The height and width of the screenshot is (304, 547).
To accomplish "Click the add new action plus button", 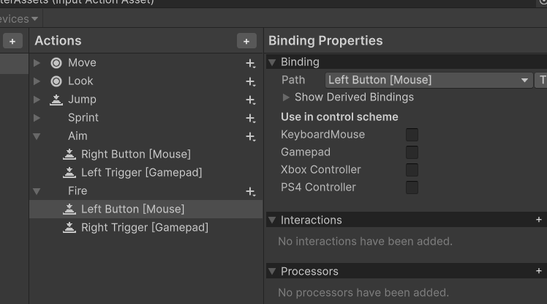I will point(246,42).
